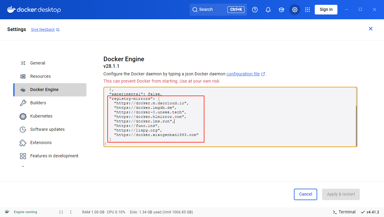Image resolution: width=384 pixels, height=217 pixels.
Task: Click the external link icon after configuration file
Action: [263, 74]
